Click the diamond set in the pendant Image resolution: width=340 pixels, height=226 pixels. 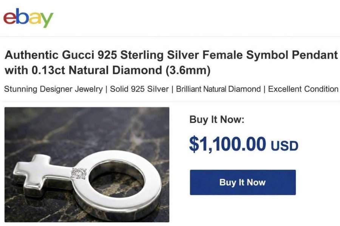click(79, 173)
